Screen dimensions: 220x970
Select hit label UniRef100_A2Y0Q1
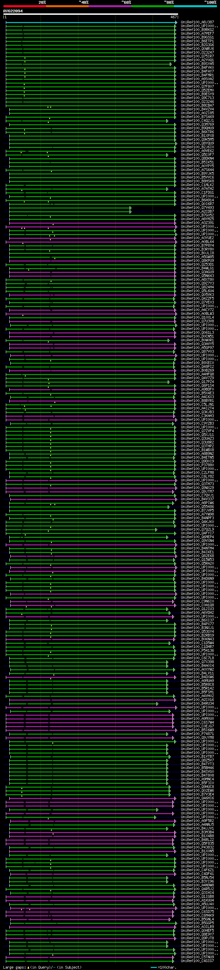click(x=197, y=60)
